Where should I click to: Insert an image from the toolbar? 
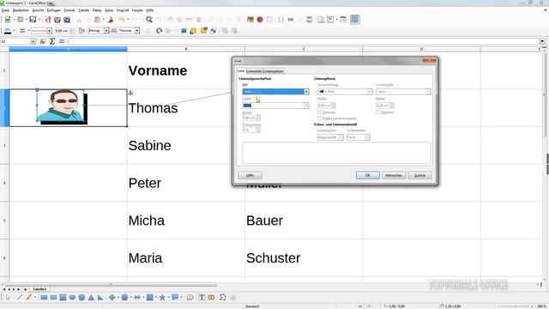click(x=250, y=20)
